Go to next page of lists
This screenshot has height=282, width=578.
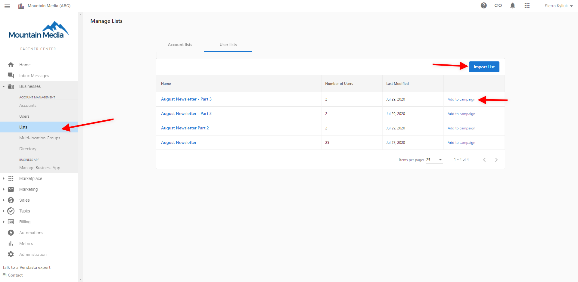click(496, 160)
